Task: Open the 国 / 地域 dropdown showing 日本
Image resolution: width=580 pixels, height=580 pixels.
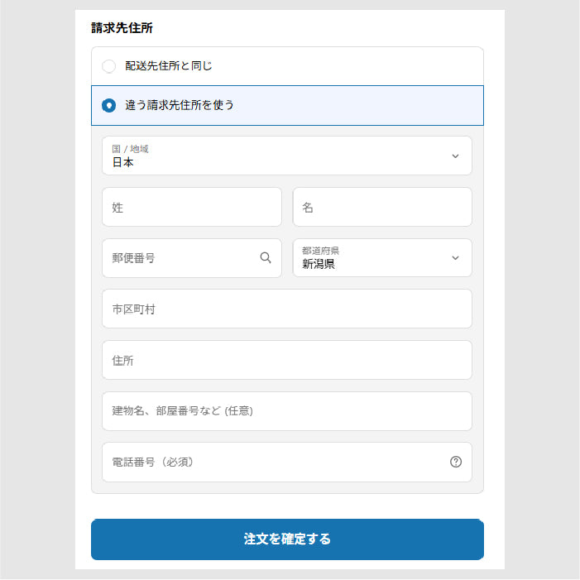Action: coord(286,156)
